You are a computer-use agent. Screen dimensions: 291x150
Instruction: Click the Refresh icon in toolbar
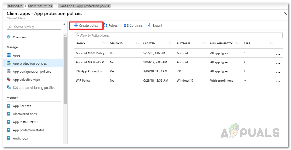click(105, 25)
